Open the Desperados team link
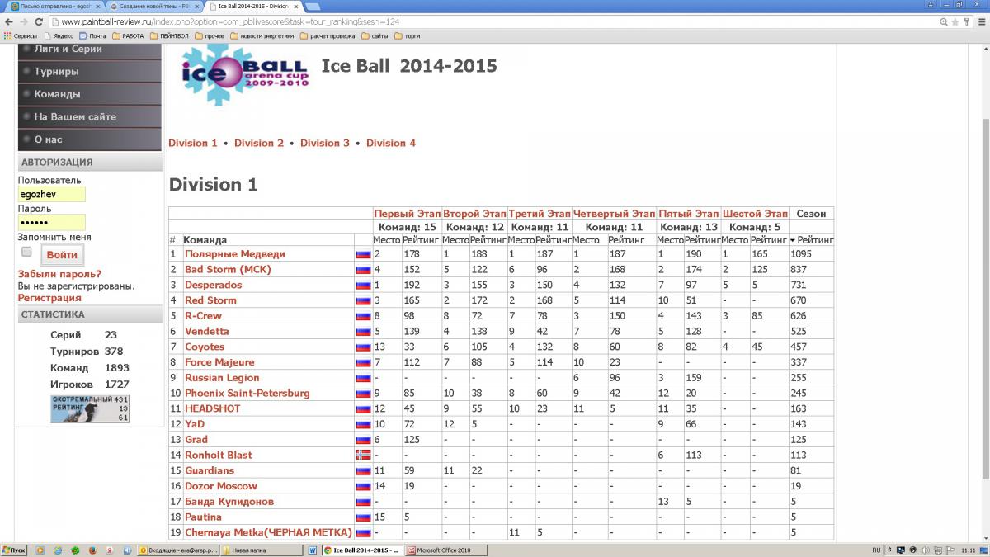Viewport: 990px width, 557px height. (214, 285)
